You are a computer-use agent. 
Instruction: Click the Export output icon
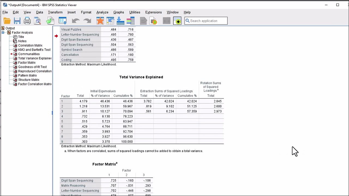coord(50,21)
